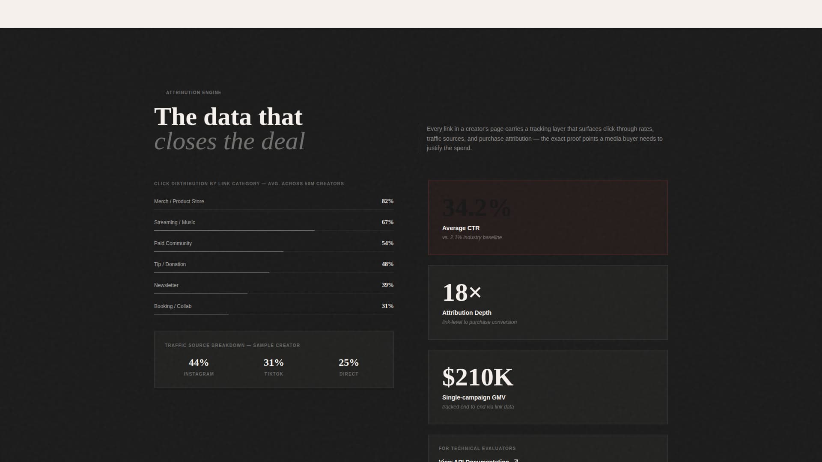Select the $210K Single-campaign GMV card
The image size is (822, 462).
(x=548, y=387)
